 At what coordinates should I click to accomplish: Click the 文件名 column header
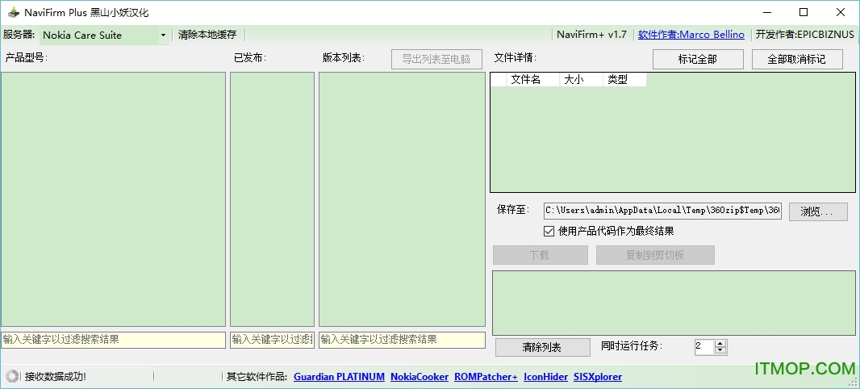point(532,80)
